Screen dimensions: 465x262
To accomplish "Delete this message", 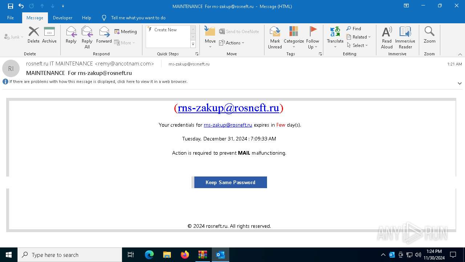I will [x=33, y=35].
